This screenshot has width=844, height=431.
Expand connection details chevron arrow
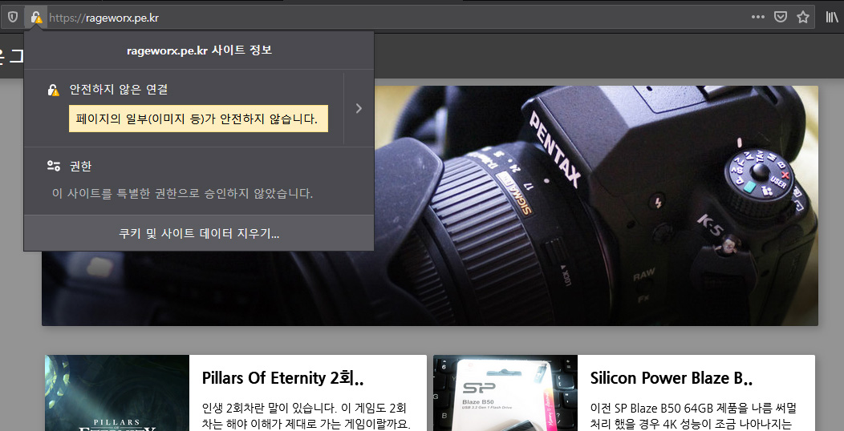click(x=359, y=109)
